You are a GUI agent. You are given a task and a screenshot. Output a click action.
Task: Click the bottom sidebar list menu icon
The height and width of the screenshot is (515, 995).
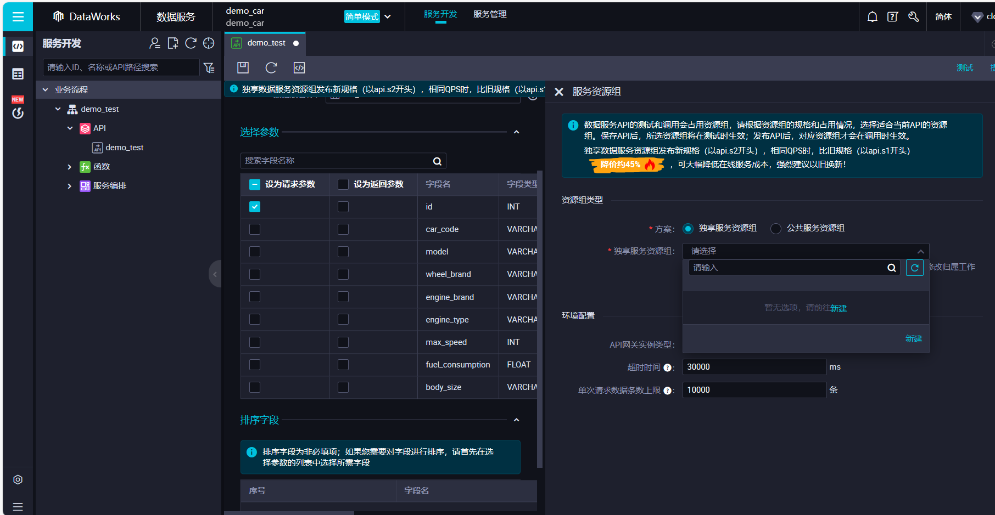(x=18, y=506)
